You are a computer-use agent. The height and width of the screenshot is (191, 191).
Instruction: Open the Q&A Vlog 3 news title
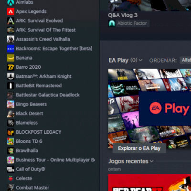tap(123, 15)
